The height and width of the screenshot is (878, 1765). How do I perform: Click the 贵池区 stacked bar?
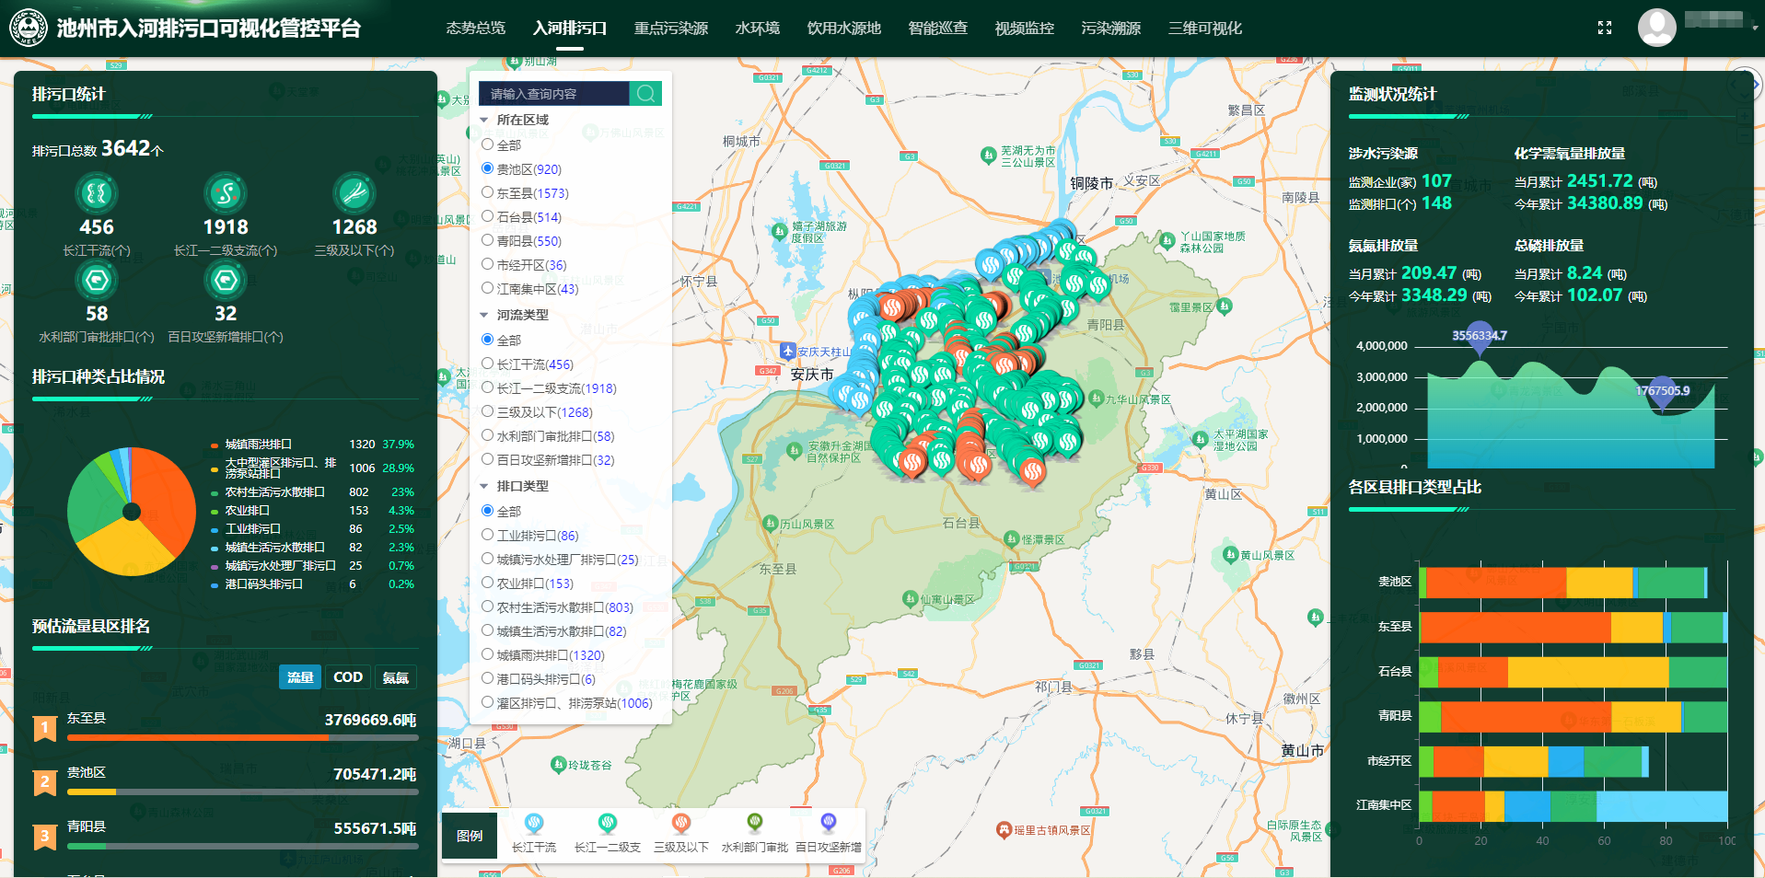pyautogui.click(x=1563, y=583)
